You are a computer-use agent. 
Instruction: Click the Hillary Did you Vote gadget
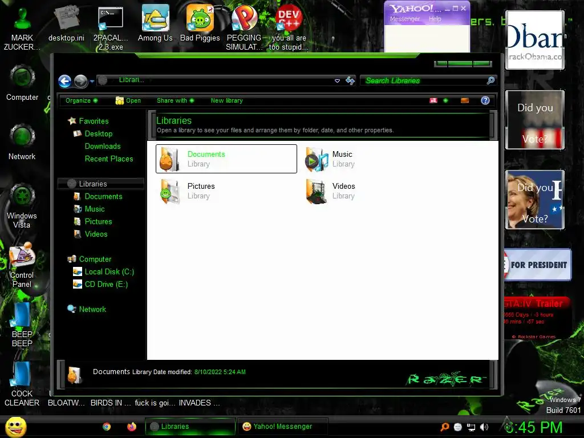coord(535,200)
